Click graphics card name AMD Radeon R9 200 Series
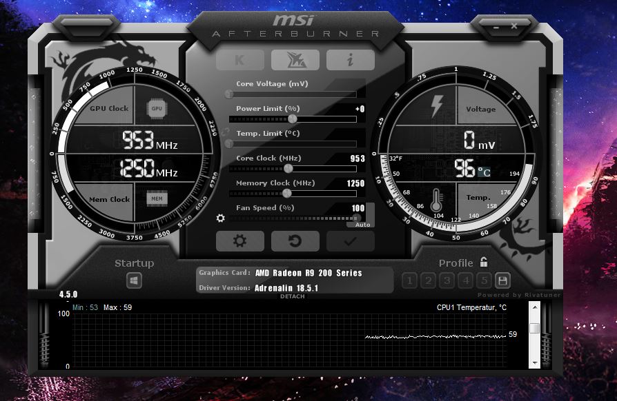 (x=308, y=273)
